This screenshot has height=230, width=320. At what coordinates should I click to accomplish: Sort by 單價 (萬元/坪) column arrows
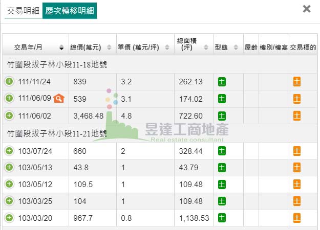(167, 48)
